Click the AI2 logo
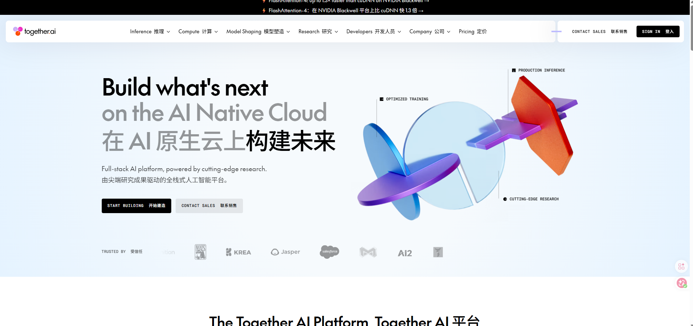This screenshot has width=693, height=326. pos(405,253)
